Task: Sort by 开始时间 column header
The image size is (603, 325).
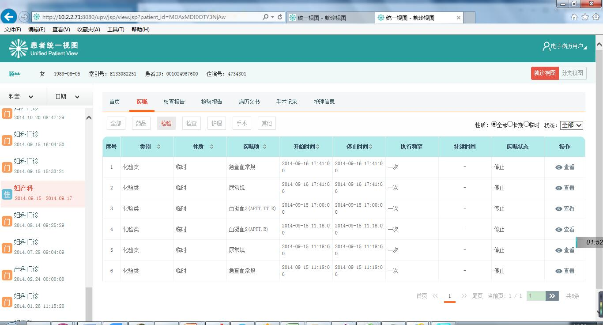Action: click(305, 147)
